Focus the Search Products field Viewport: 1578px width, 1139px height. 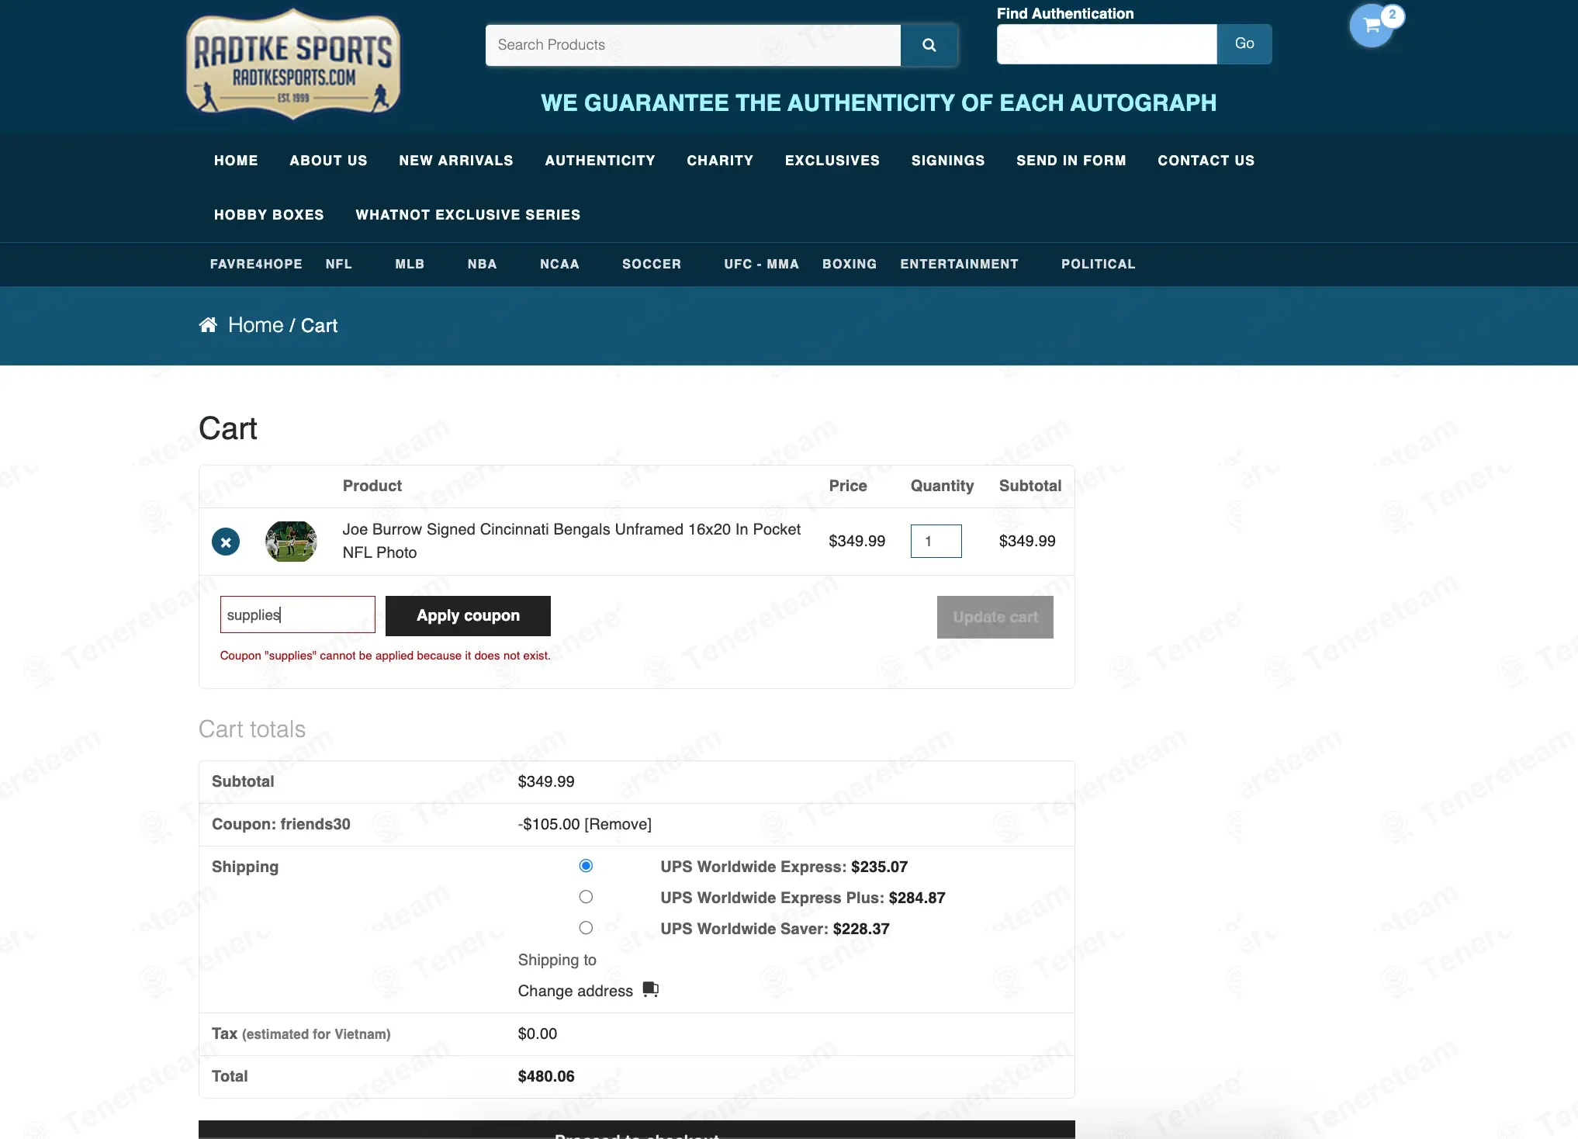(693, 45)
